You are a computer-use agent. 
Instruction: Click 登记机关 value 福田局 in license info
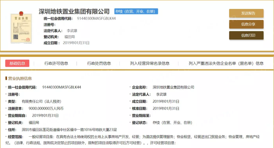(34, 123)
